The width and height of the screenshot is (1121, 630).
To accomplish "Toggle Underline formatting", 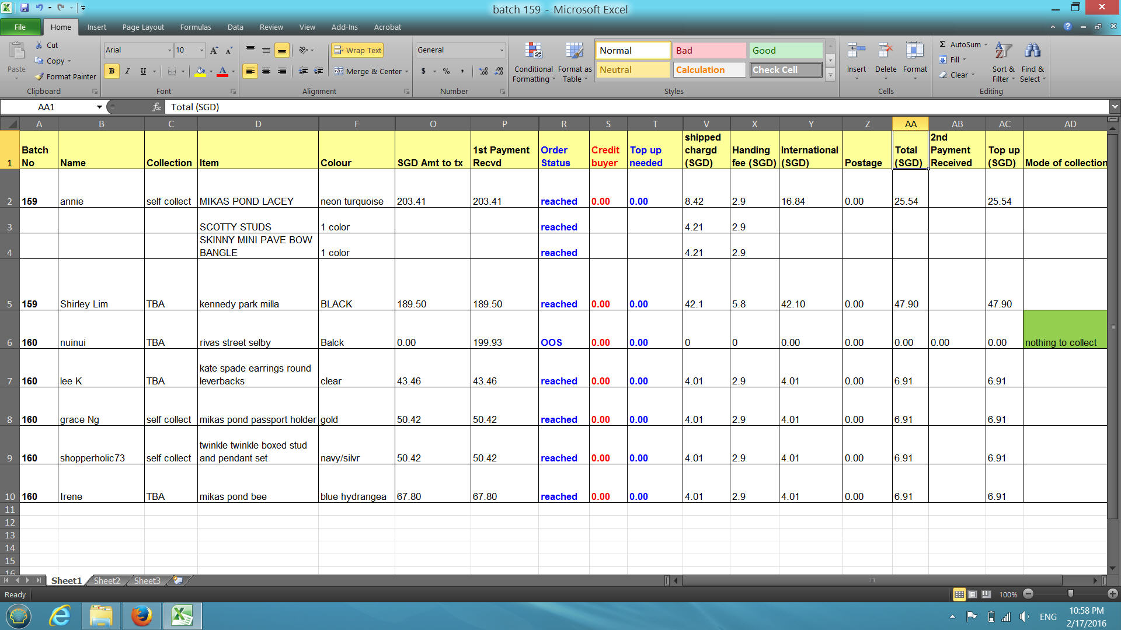I will coord(143,71).
